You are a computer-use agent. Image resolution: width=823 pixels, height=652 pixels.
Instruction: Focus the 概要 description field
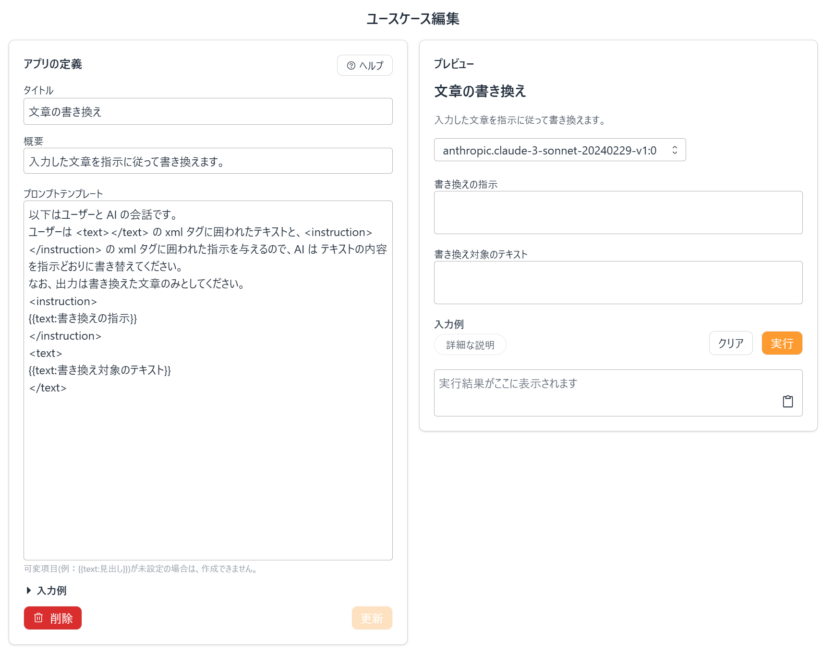pos(208,161)
